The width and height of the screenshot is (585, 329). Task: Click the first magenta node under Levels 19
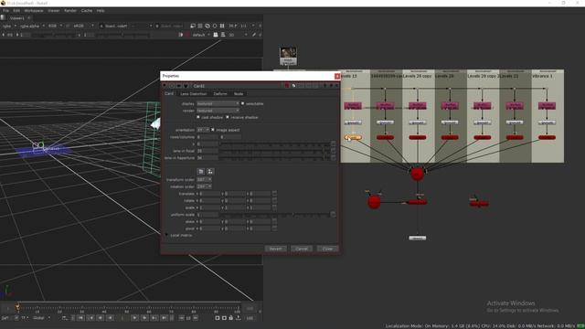click(353, 106)
